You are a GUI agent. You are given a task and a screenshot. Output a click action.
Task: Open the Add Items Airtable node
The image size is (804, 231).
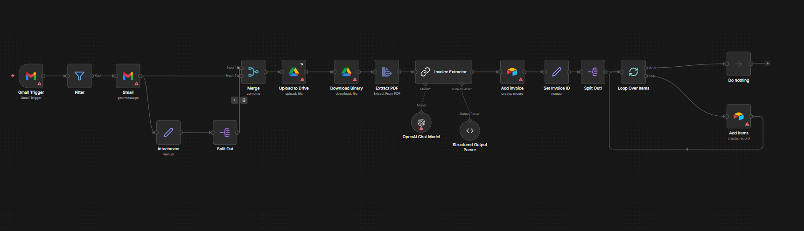739,116
